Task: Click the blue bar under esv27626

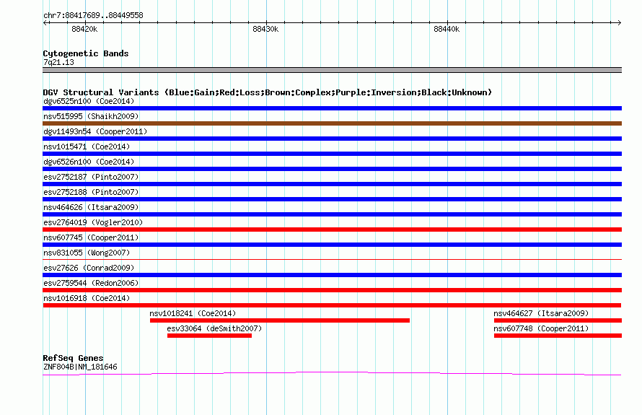Action: pos(332,275)
